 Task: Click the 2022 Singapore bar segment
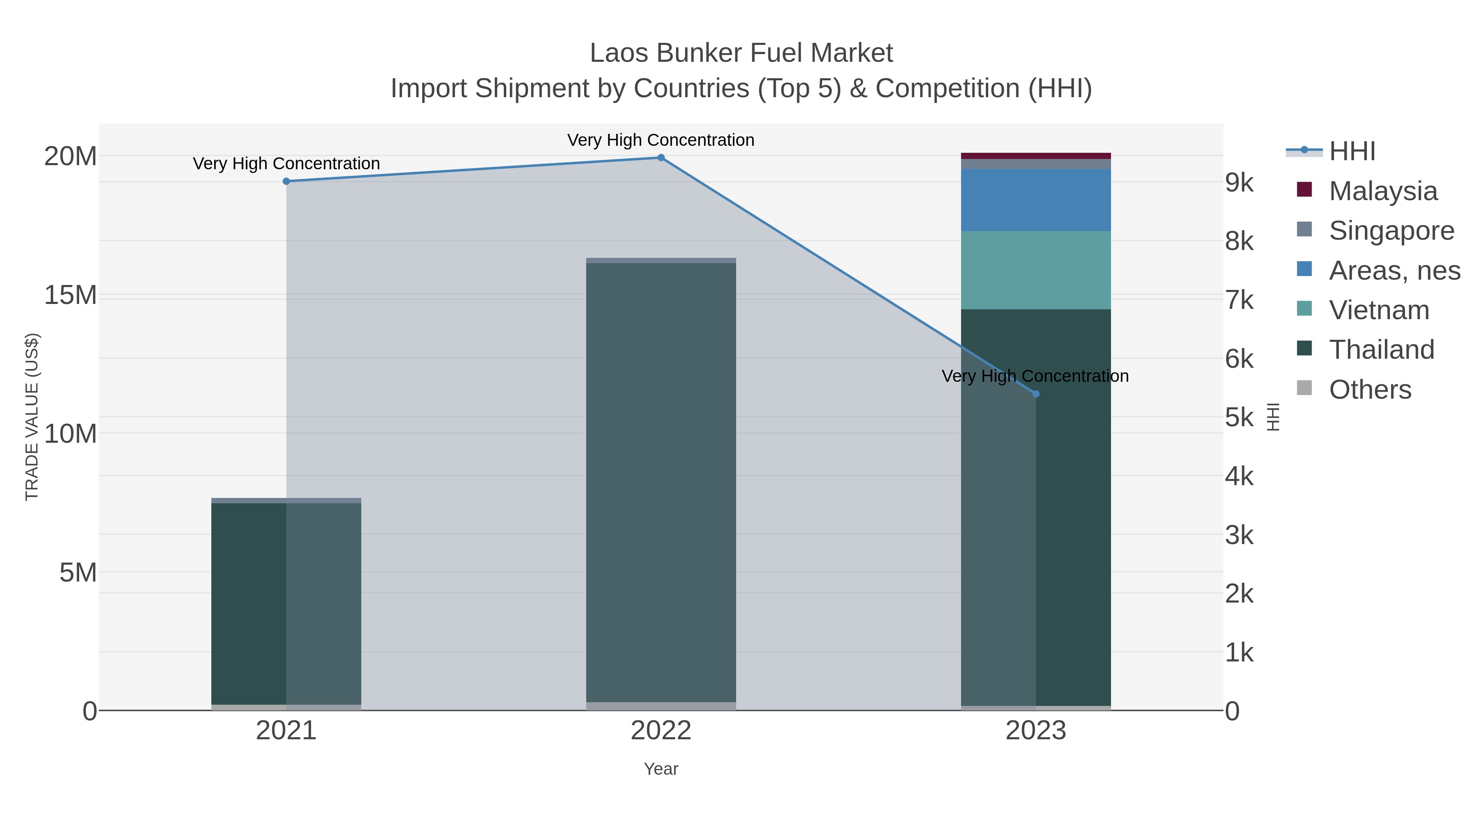(661, 261)
